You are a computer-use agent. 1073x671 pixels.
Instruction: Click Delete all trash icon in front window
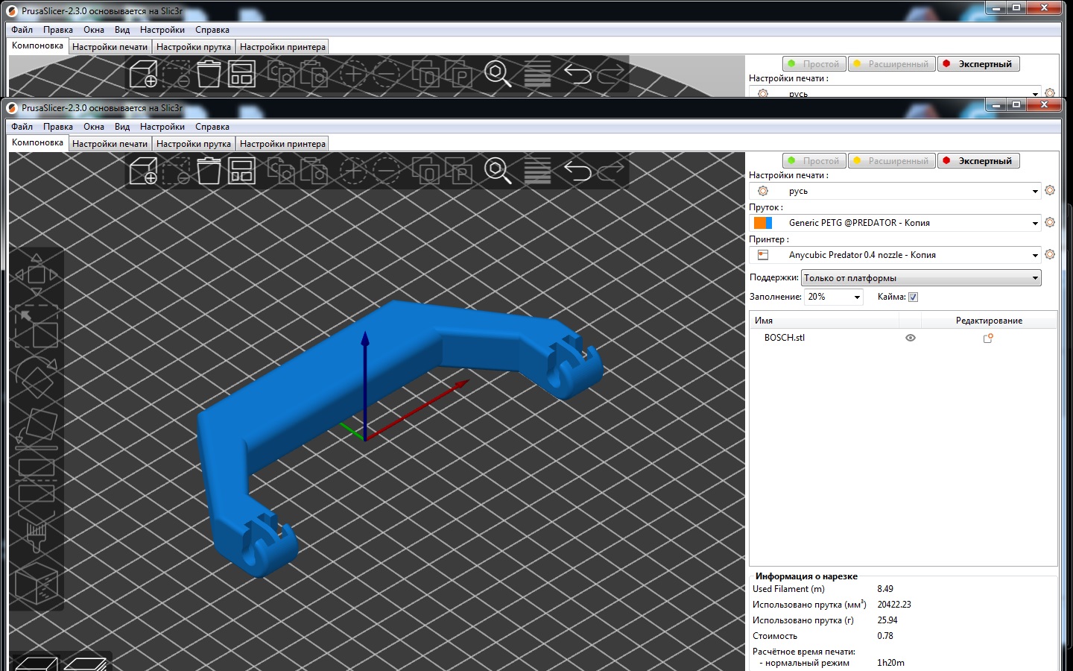click(x=209, y=171)
